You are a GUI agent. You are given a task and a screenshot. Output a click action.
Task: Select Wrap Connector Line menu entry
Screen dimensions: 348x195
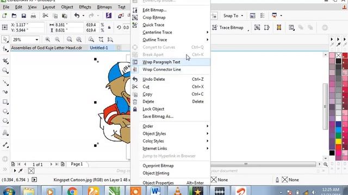(170, 69)
